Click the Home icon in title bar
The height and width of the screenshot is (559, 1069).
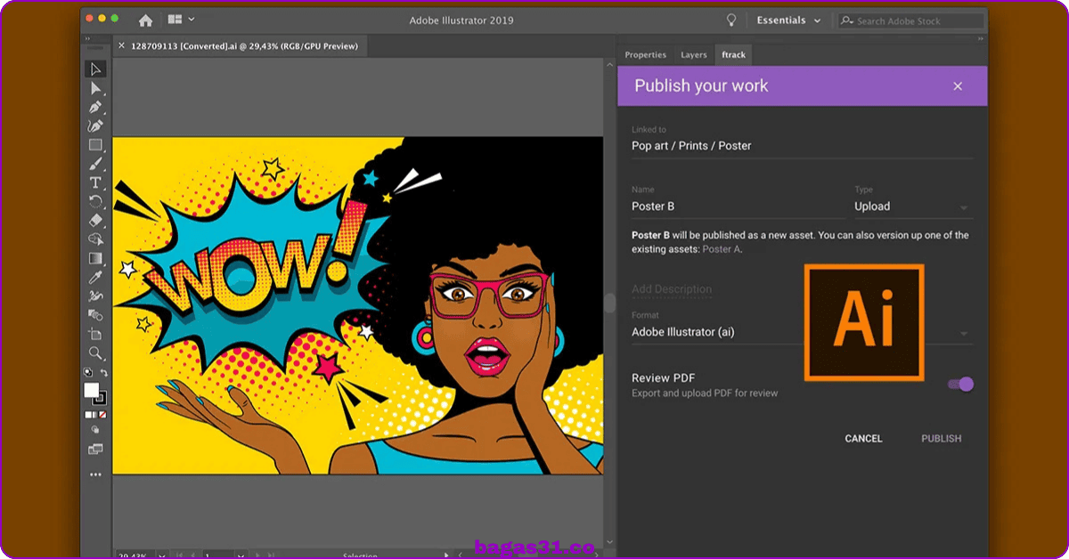coord(145,20)
